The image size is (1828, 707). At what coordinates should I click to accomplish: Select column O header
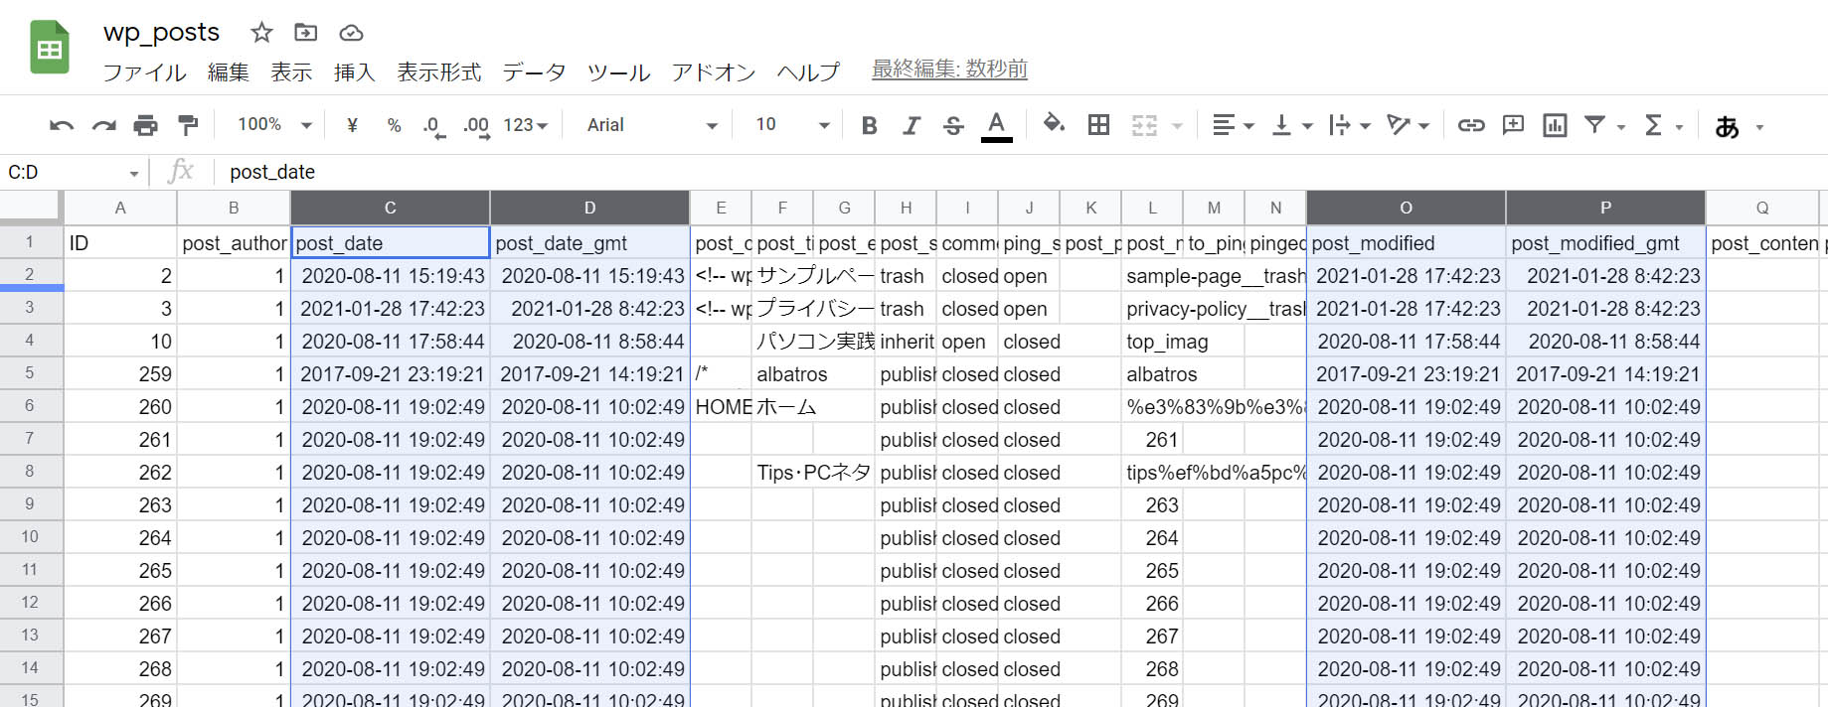click(1406, 208)
